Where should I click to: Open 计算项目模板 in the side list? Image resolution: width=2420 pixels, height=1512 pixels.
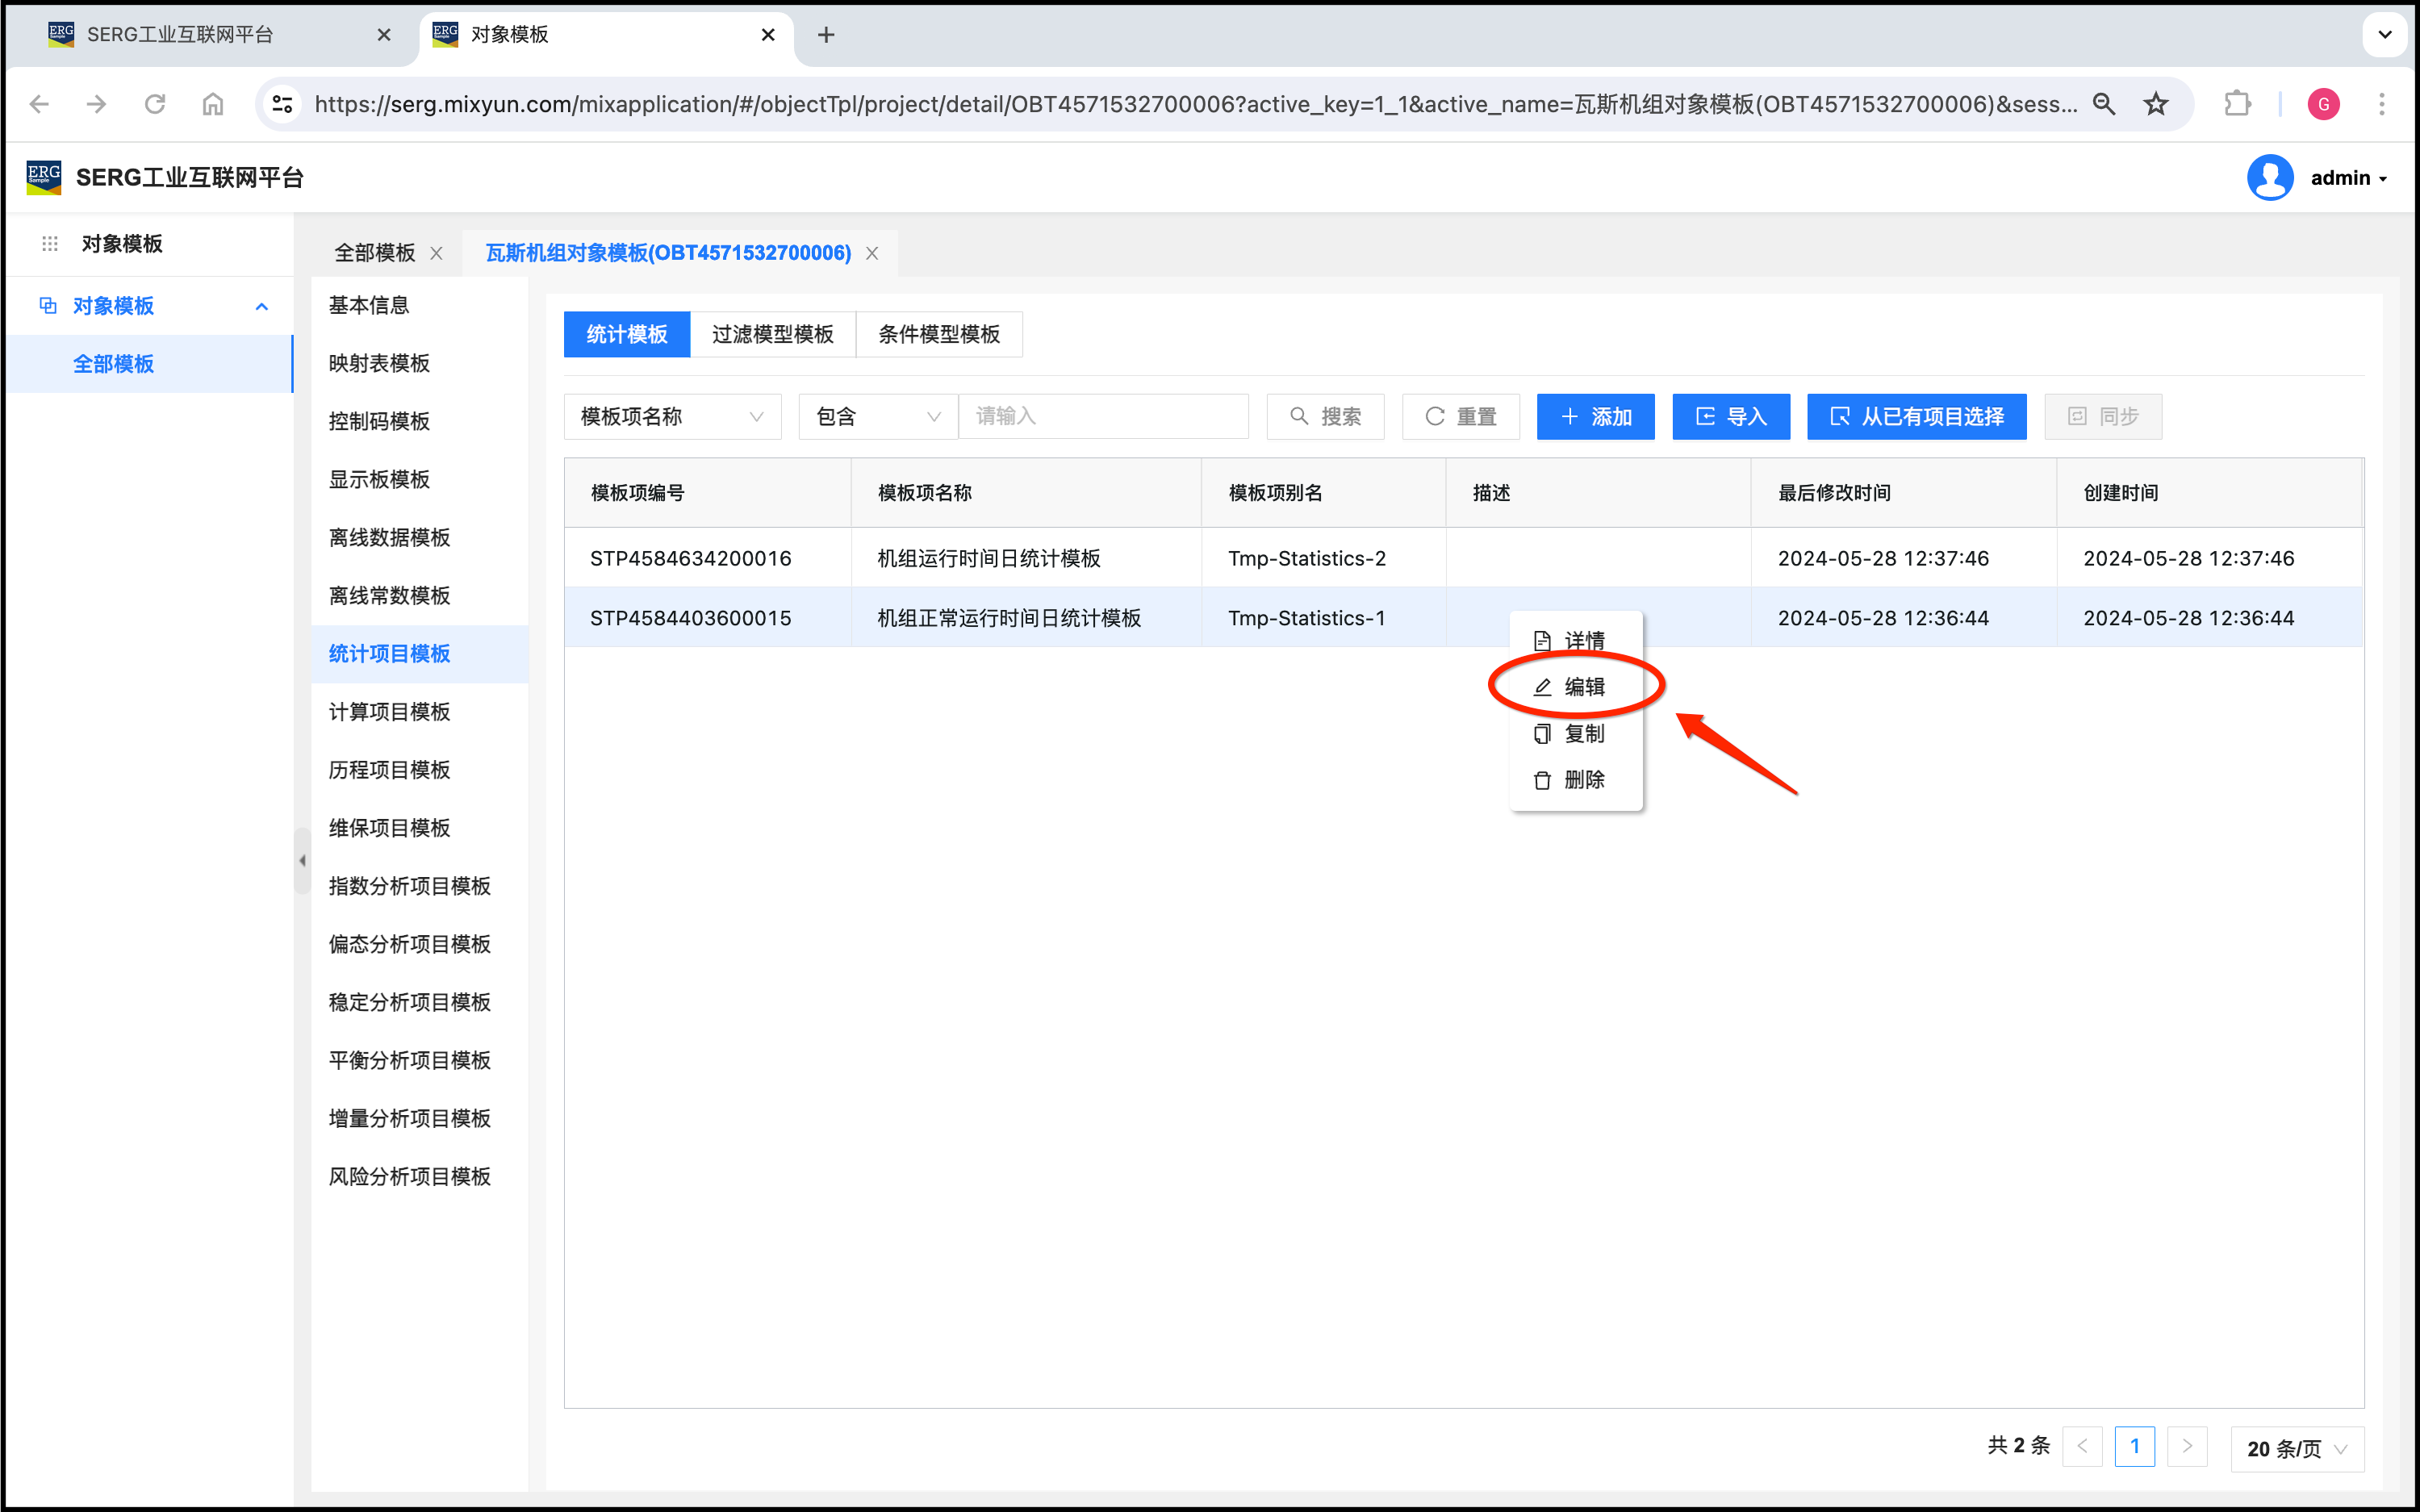pyautogui.click(x=390, y=712)
